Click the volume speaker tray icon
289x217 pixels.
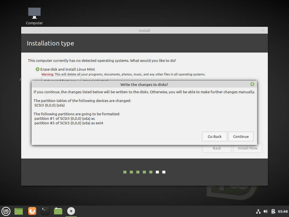click(266, 211)
